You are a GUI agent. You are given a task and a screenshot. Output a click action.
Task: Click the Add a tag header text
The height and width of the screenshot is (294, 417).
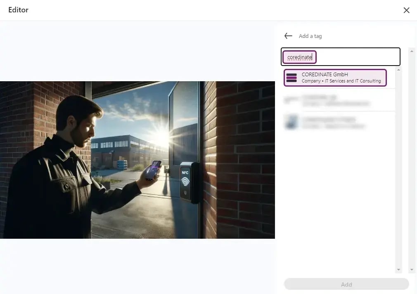pos(310,36)
